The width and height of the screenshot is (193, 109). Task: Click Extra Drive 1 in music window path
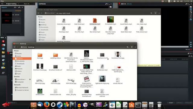click(50, 13)
